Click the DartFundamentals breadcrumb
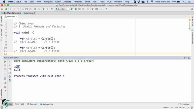Image resolution: width=194 pixels, height=109 pixels. (x=11, y=13)
